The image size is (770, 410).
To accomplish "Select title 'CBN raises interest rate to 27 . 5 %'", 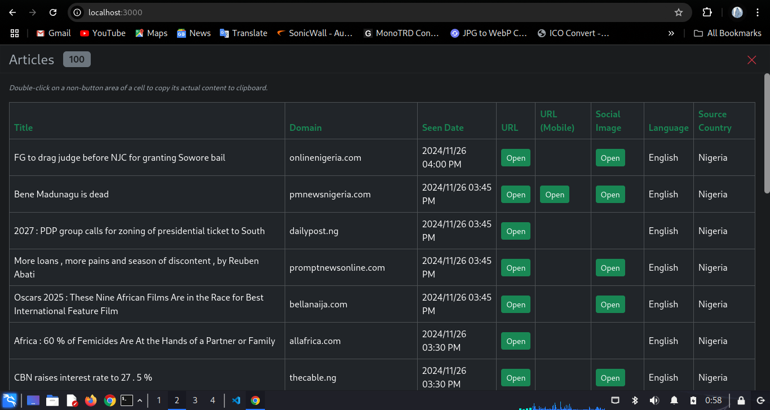I will coord(83,377).
